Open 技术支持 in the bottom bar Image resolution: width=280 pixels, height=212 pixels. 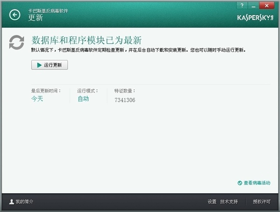tap(229, 202)
